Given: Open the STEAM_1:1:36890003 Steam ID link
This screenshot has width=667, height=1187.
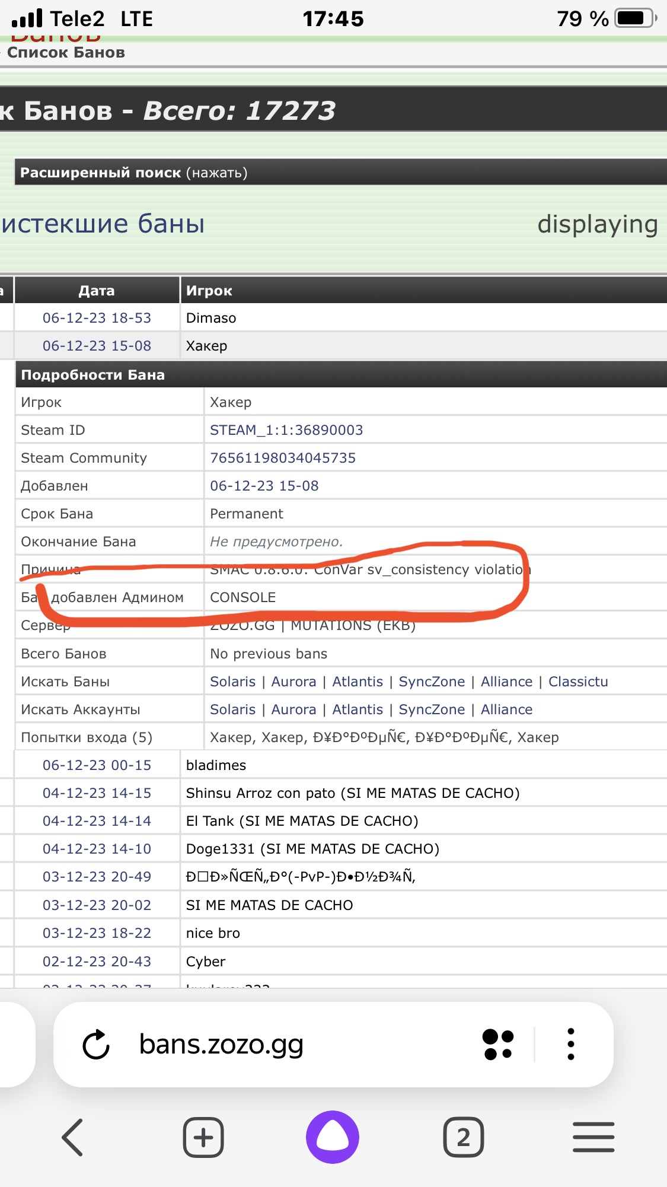Looking at the screenshot, I should [x=286, y=430].
